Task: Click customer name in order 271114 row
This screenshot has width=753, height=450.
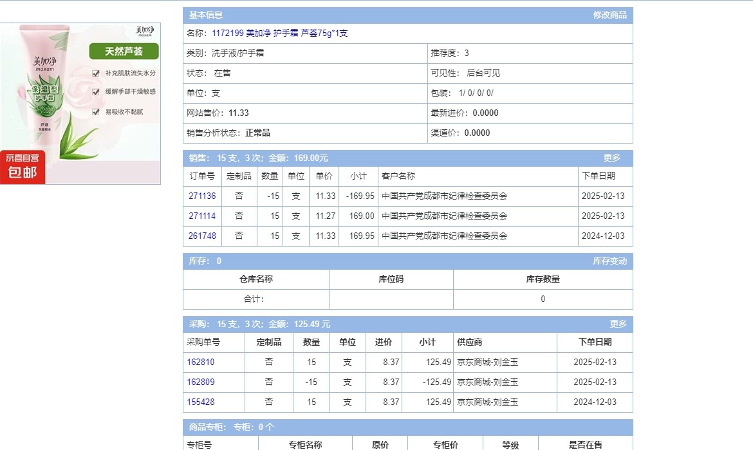Action: point(444,216)
